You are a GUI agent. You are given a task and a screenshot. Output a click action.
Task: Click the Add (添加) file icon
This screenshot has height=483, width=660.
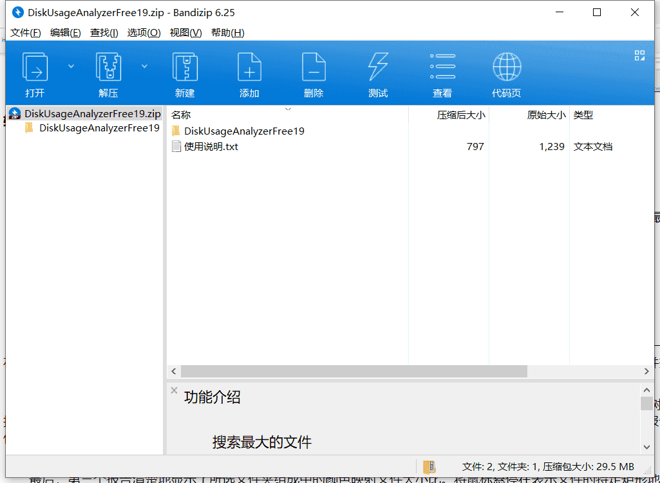(249, 66)
